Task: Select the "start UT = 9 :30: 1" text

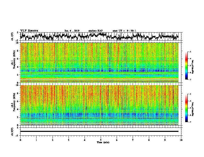Action: 124,31
